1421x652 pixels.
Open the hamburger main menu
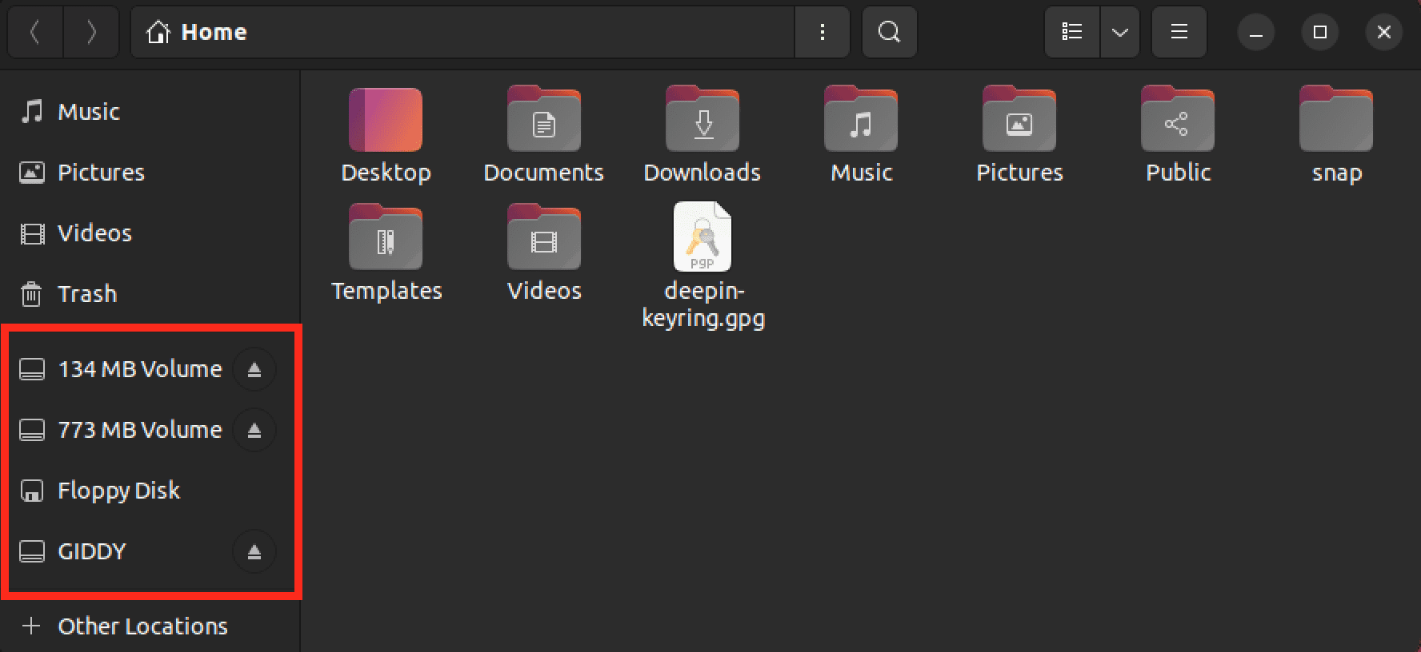(x=1179, y=32)
